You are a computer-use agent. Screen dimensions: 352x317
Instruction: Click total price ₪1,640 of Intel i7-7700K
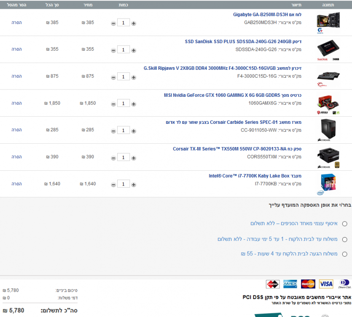pos(52,184)
